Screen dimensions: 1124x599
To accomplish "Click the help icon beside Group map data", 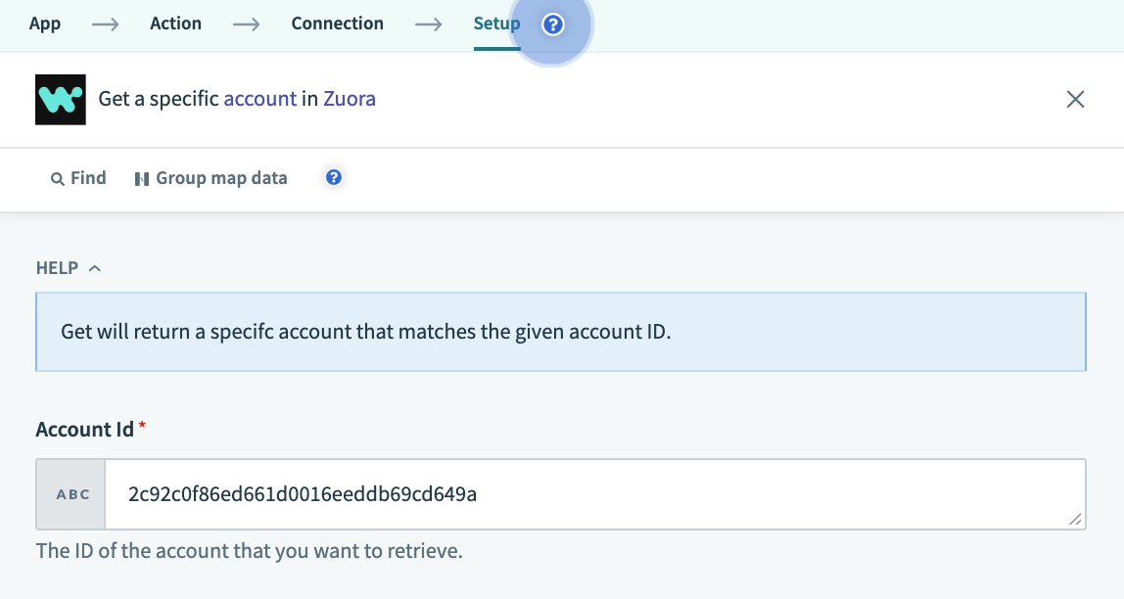I will pos(333,177).
